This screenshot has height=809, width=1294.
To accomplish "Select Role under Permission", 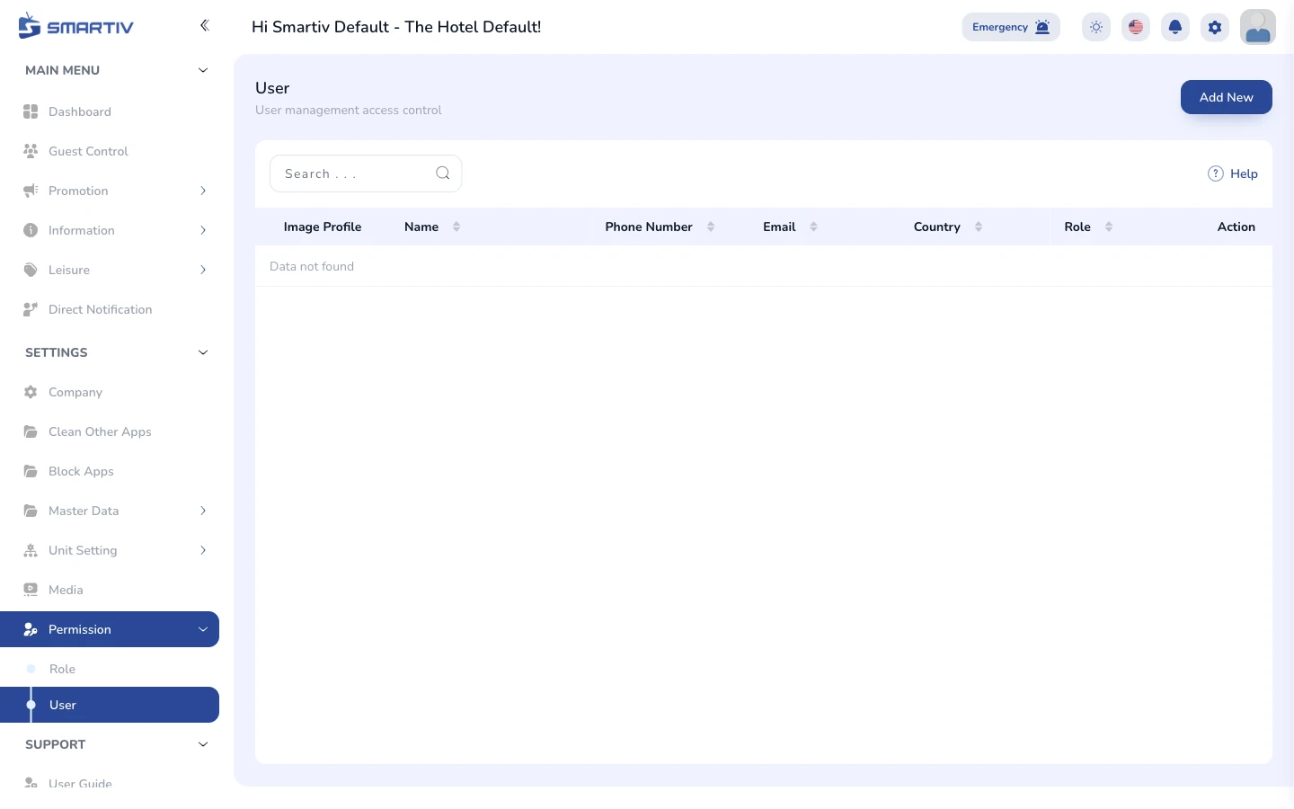I will point(110,669).
